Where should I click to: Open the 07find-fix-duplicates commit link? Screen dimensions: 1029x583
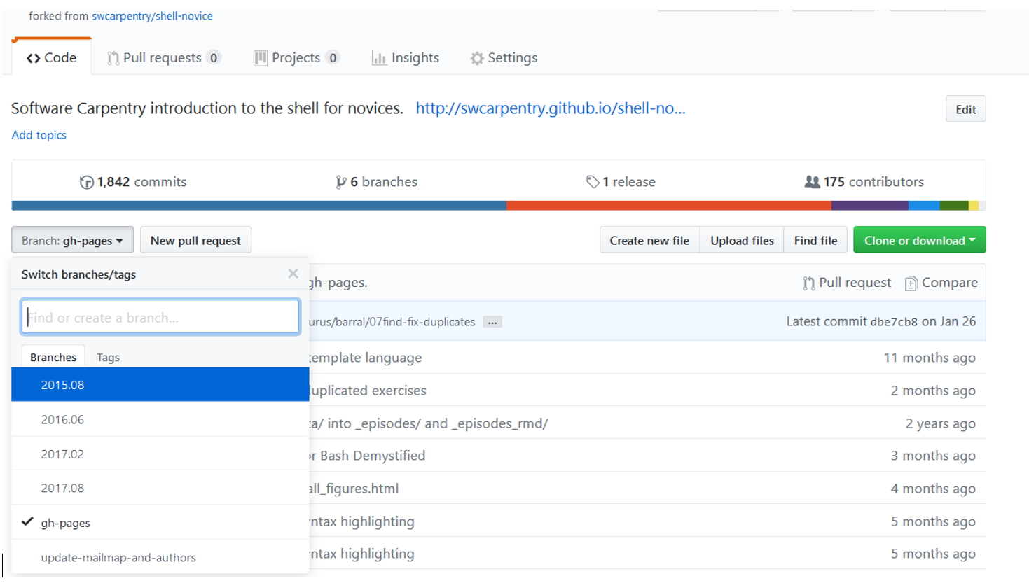coord(392,322)
